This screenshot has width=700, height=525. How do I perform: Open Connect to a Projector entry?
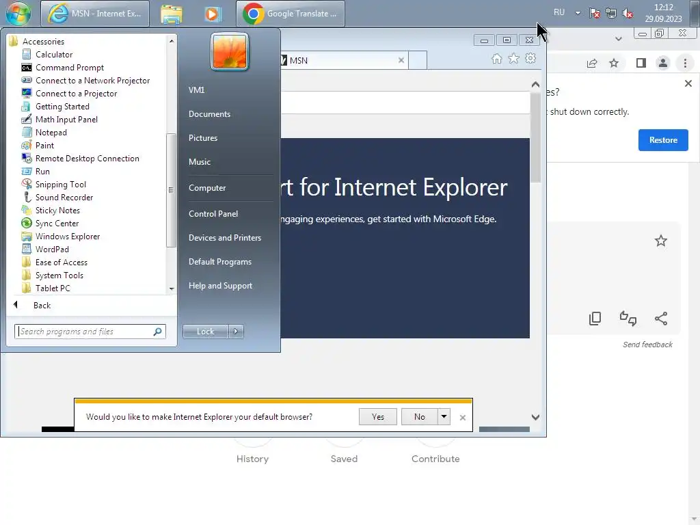(x=76, y=93)
